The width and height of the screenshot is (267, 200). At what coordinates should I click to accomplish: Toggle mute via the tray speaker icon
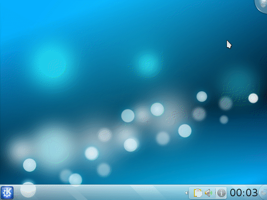pyautogui.click(x=209, y=193)
